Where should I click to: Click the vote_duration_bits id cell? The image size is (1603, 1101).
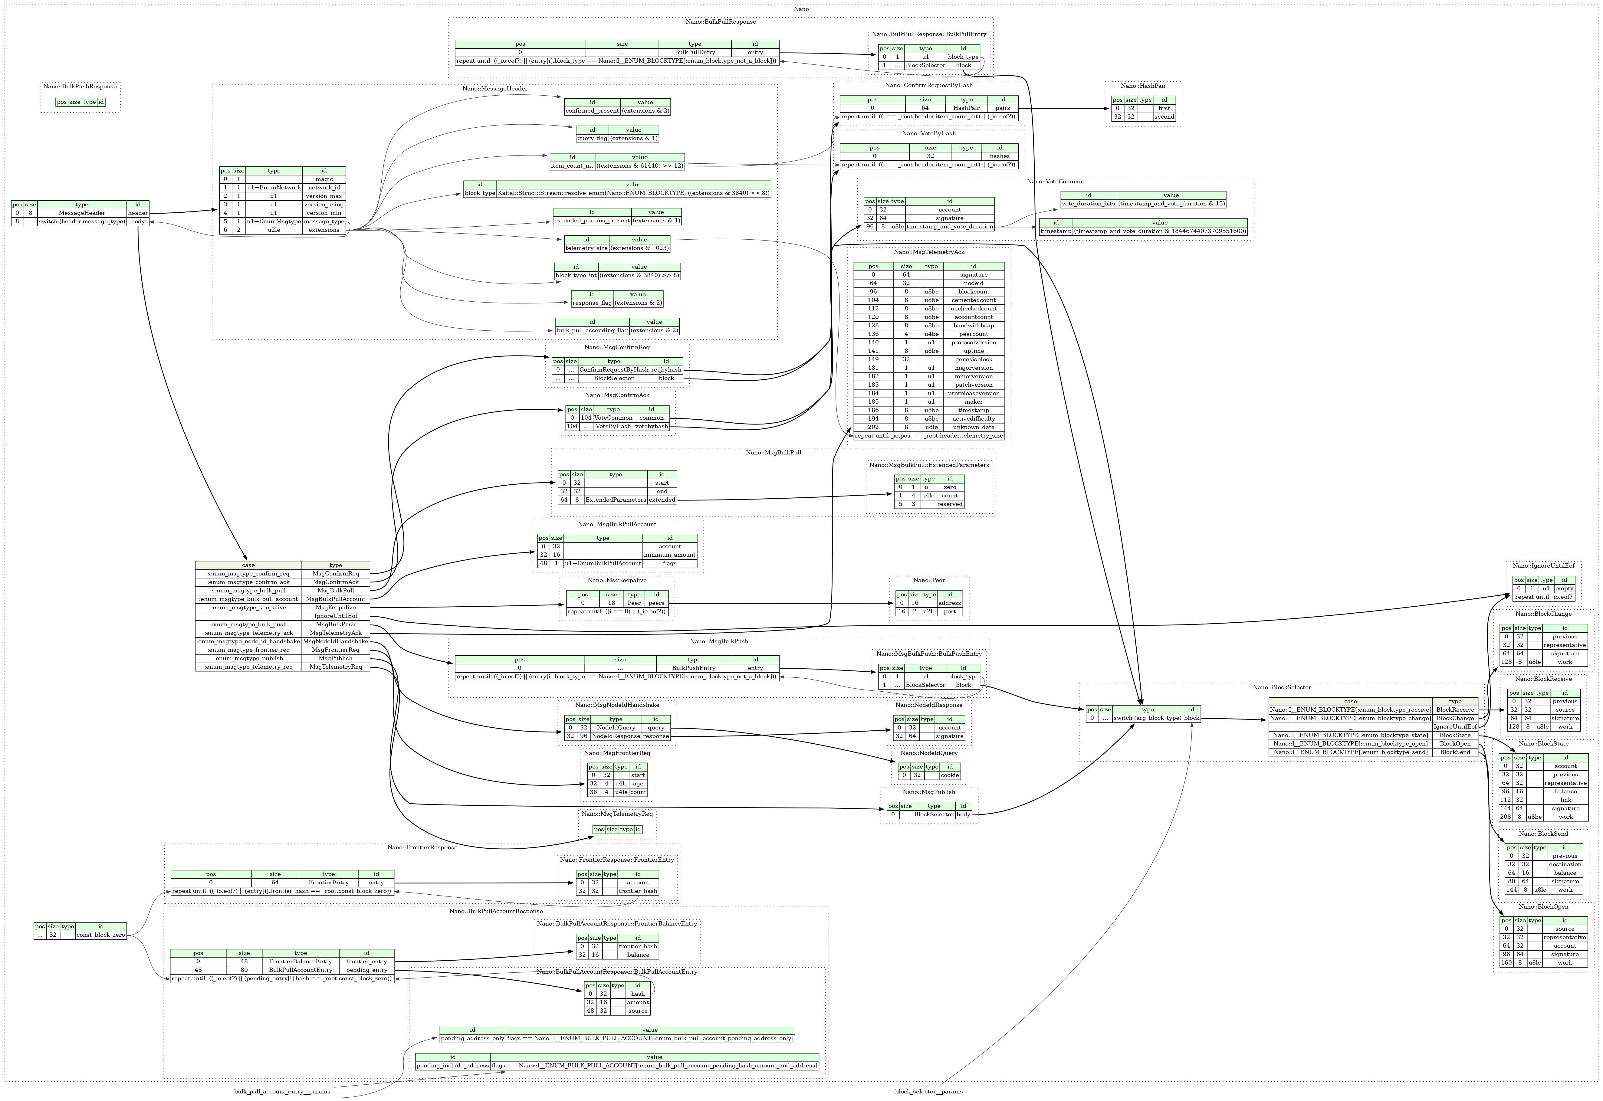[x=1088, y=204]
